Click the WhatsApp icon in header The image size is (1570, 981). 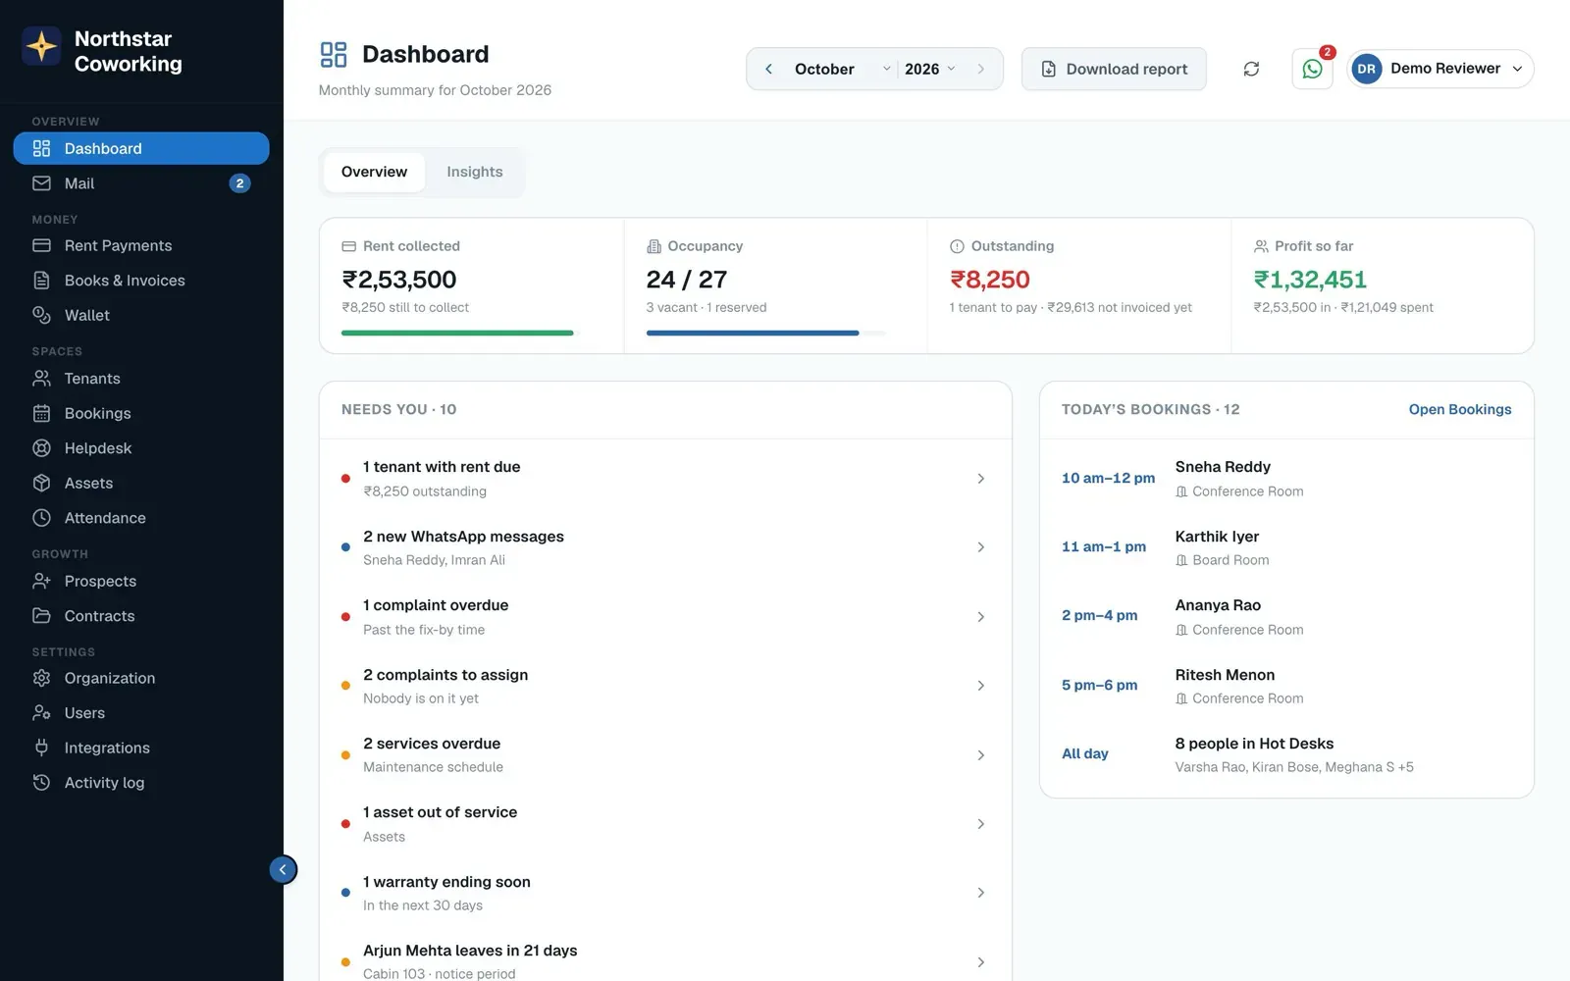[x=1312, y=69]
